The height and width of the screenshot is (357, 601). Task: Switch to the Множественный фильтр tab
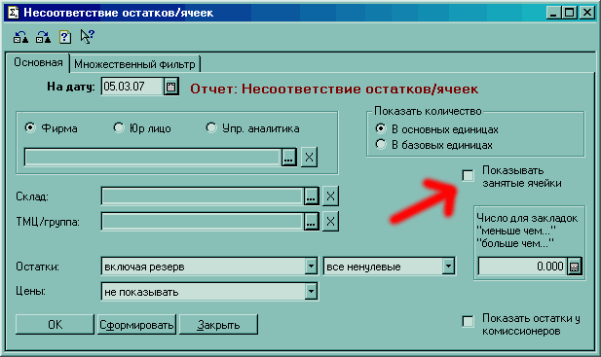[134, 64]
